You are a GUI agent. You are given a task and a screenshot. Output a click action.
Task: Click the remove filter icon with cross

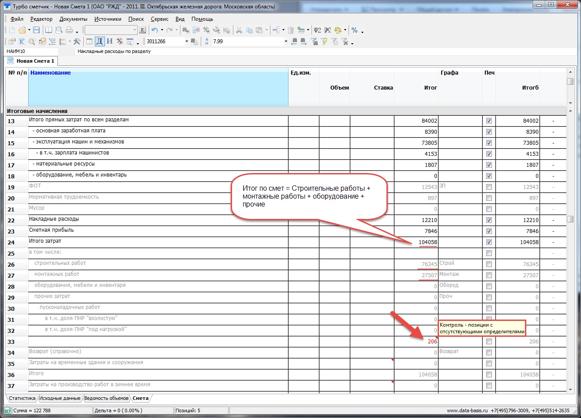(x=345, y=41)
